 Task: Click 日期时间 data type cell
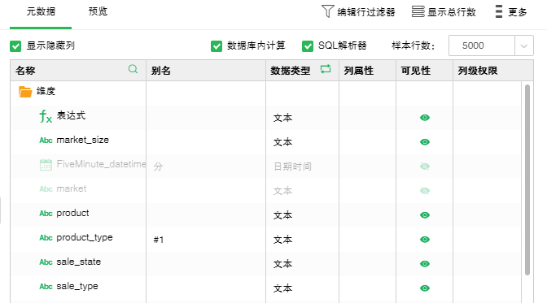(x=292, y=167)
